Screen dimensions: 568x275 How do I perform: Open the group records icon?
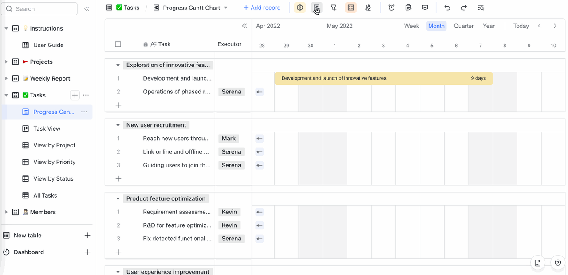[351, 8]
